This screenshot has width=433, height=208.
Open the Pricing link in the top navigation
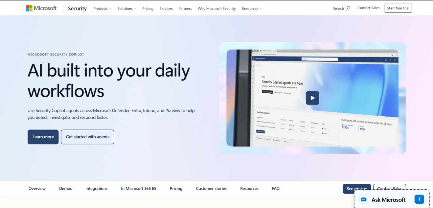(148, 9)
